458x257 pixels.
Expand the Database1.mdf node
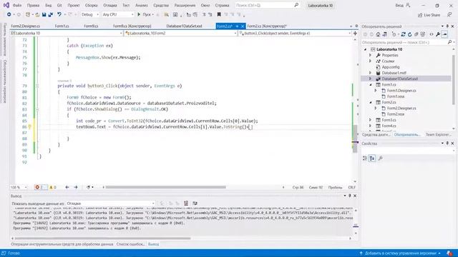[x=370, y=73]
